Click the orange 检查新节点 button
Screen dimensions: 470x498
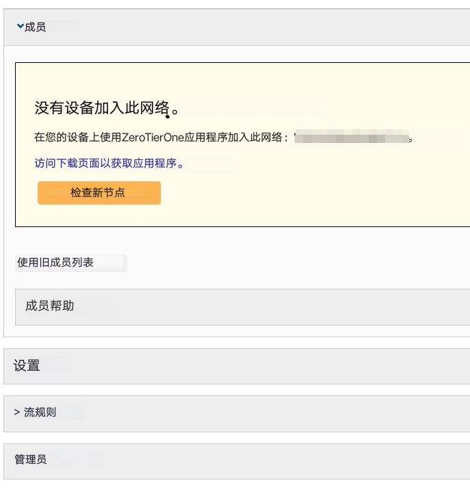pos(99,193)
